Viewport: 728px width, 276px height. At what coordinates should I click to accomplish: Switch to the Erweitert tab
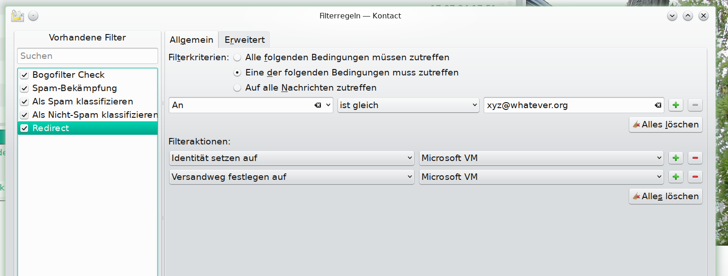[x=244, y=40]
